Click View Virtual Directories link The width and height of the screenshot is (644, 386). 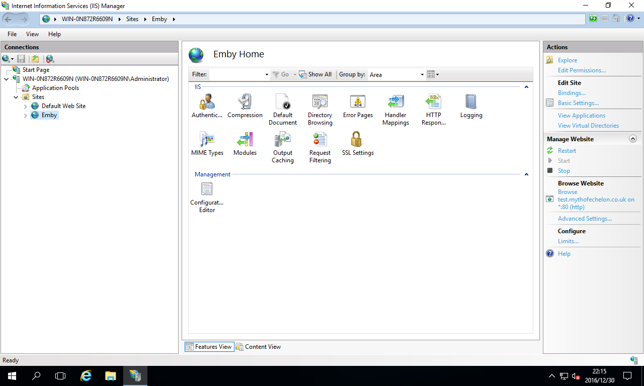588,126
